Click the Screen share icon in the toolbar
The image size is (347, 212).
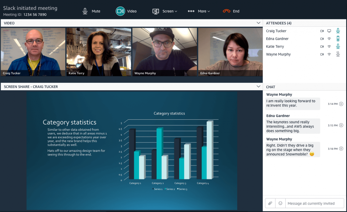point(156,11)
